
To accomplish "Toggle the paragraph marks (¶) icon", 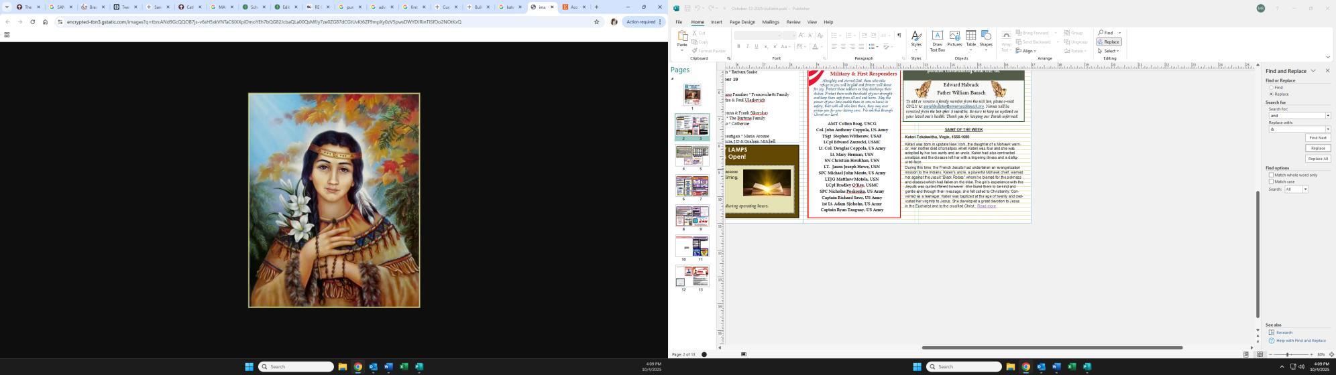I will pyautogui.click(x=899, y=35).
